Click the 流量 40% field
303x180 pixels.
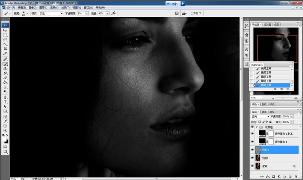click(101, 13)
